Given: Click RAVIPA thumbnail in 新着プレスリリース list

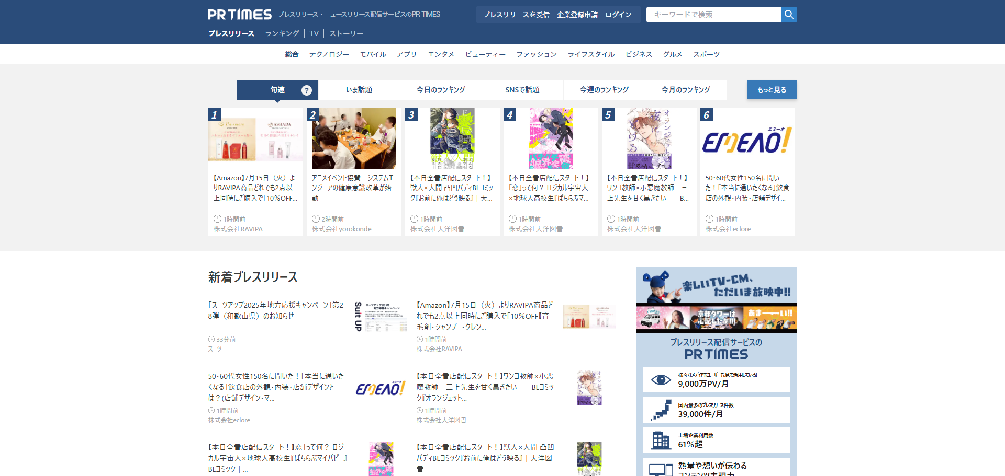Looking at the screenshot, I should [x=589, y=317].
